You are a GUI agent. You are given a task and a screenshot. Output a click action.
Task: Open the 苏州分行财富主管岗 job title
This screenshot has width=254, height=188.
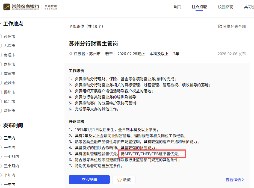click(93, 44)
